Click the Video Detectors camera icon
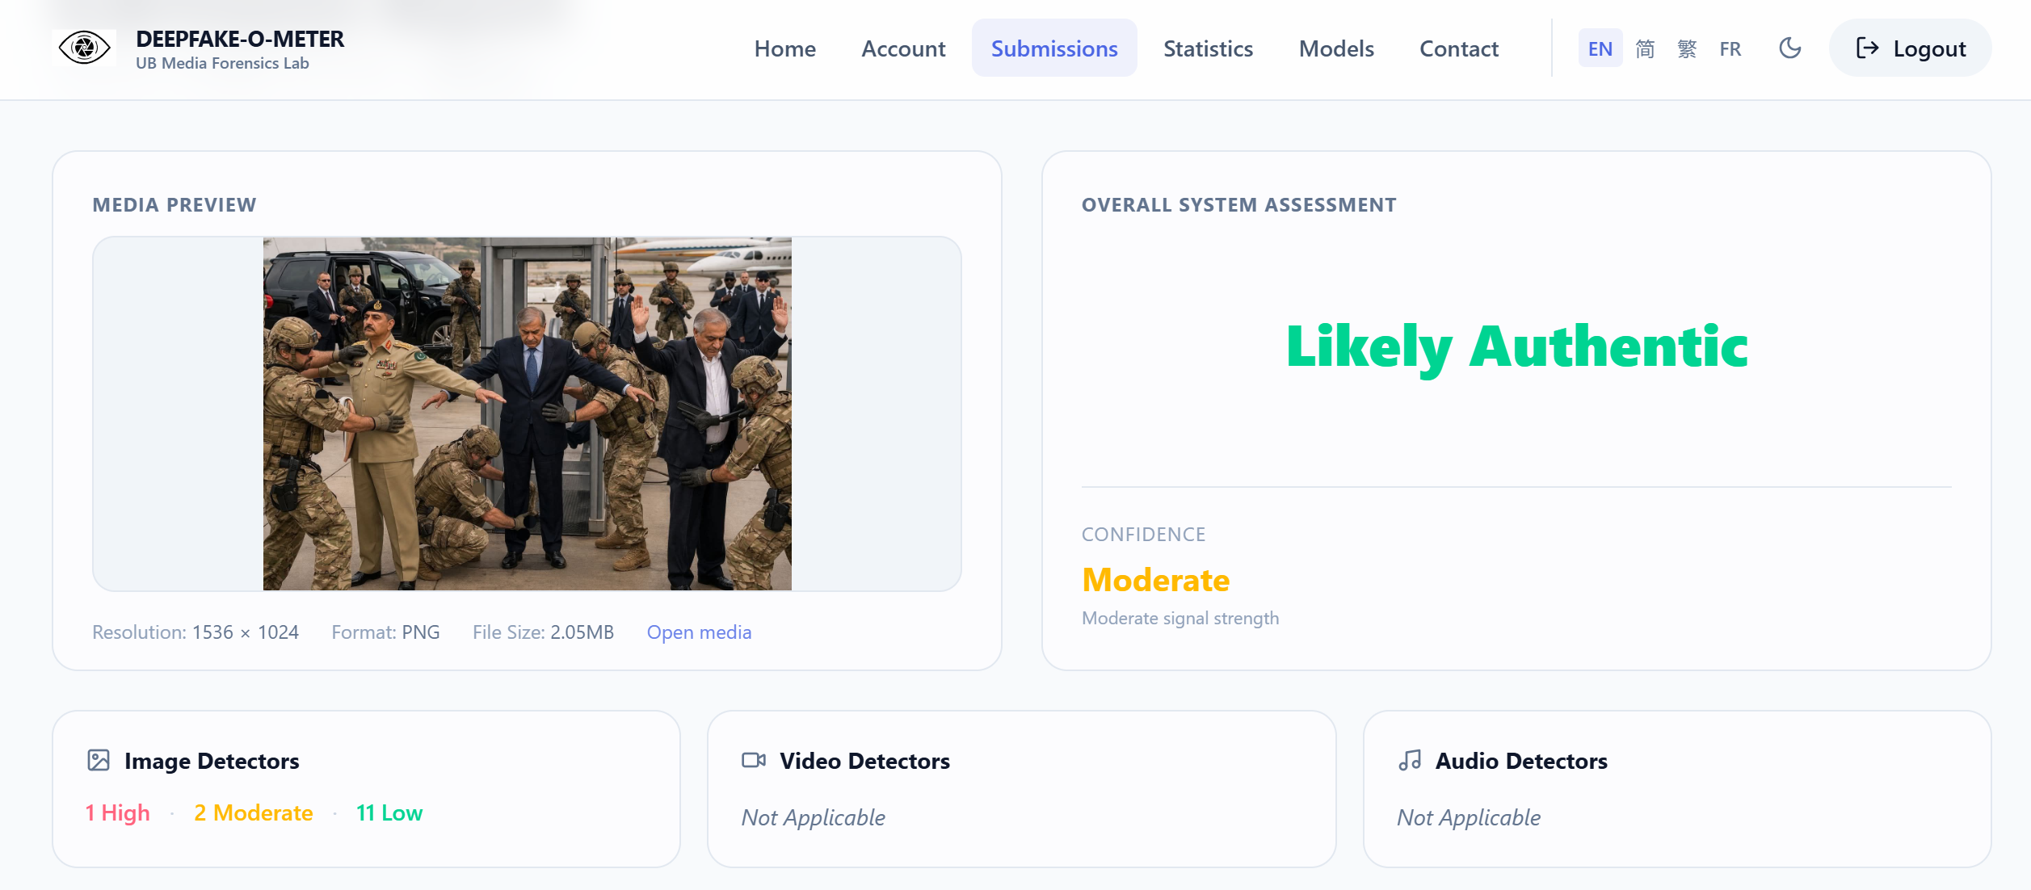 tap(753, 760)
